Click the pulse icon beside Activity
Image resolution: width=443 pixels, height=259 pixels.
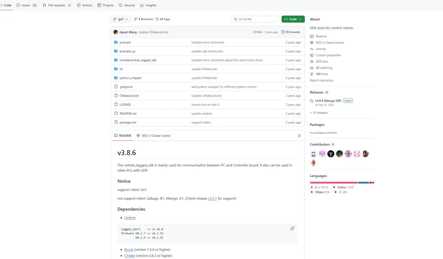[x=312, y=49]
